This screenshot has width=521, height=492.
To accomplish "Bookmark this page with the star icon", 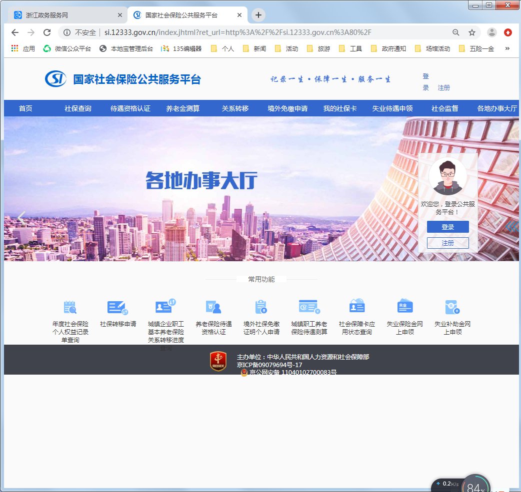I will (472, 32).
